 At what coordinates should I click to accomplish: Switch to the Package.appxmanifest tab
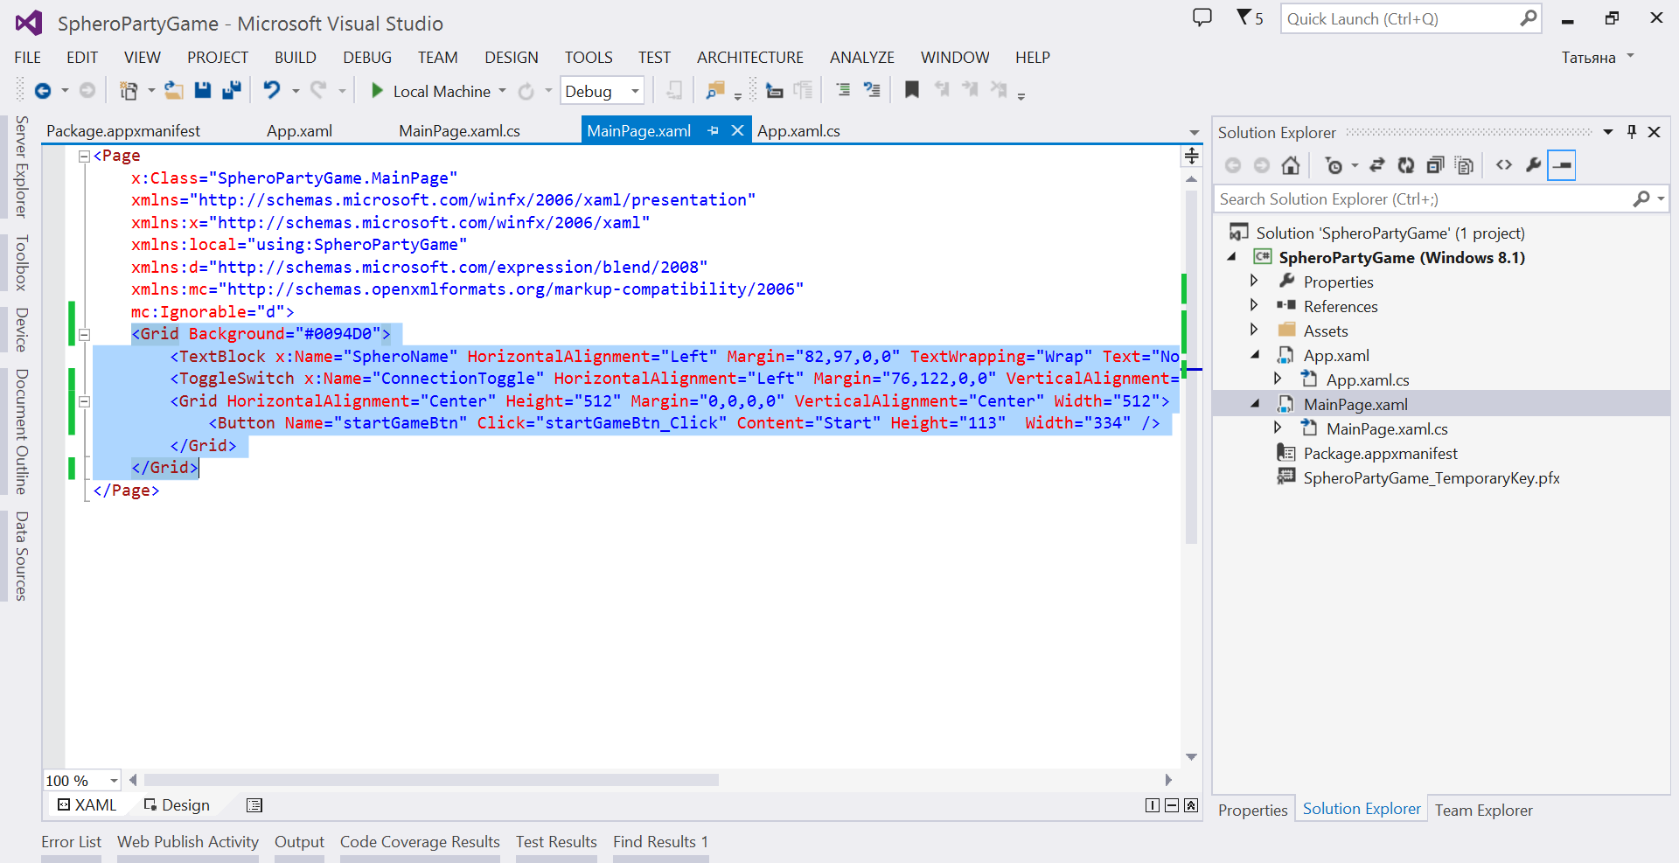pos(123,131)
